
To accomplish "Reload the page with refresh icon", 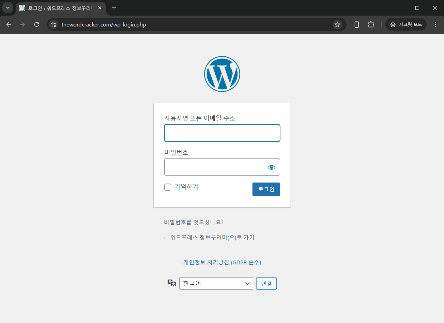I will 37,24.
